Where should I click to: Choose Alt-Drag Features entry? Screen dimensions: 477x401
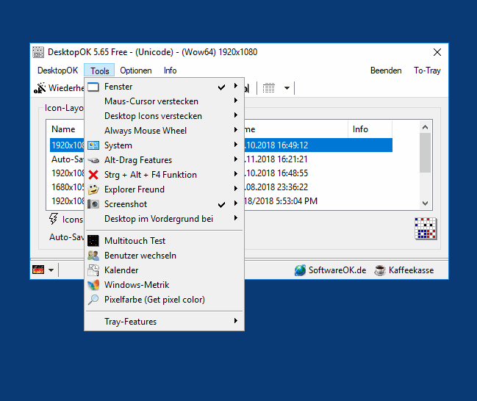click(x=165, y=160)
